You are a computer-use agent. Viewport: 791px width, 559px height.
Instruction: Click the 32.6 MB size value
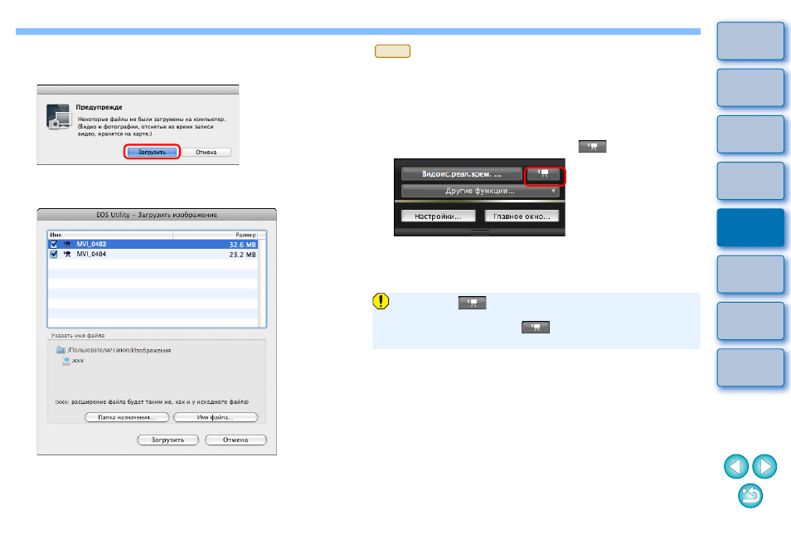tap(243, 245)
